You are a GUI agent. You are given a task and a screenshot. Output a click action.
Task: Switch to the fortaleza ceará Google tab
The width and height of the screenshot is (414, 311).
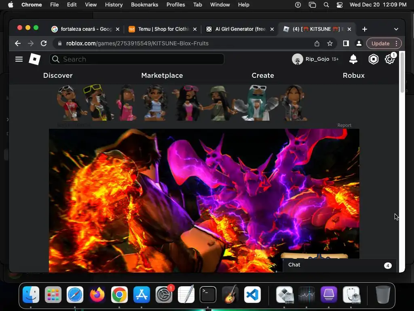[87, 29]
